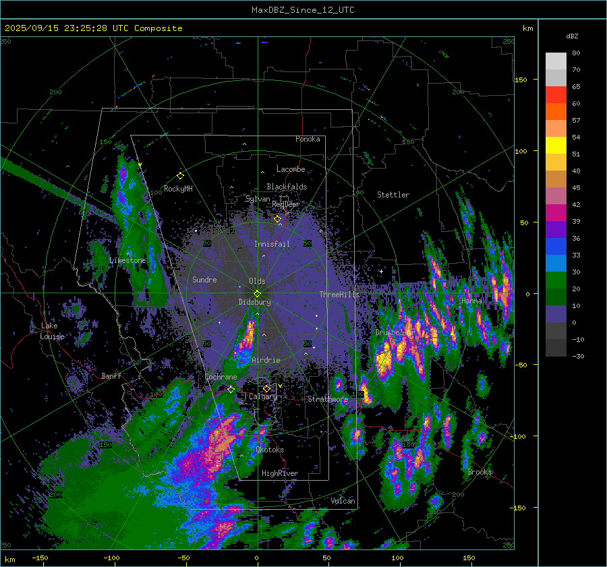Pick the red 60–65 dBZ legend swatch
Screen dimensions: 607x567
(556, 95)
